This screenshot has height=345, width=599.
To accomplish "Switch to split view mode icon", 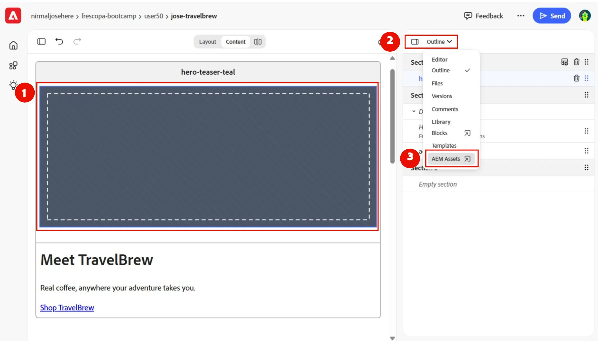I will point(258,42).
